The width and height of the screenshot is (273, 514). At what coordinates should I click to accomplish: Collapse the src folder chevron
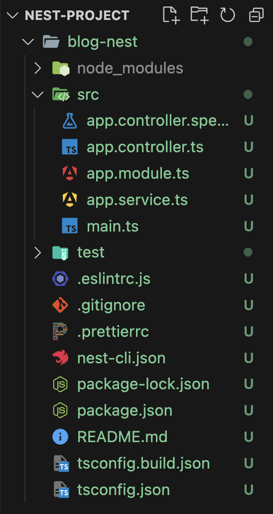point(38,94)
